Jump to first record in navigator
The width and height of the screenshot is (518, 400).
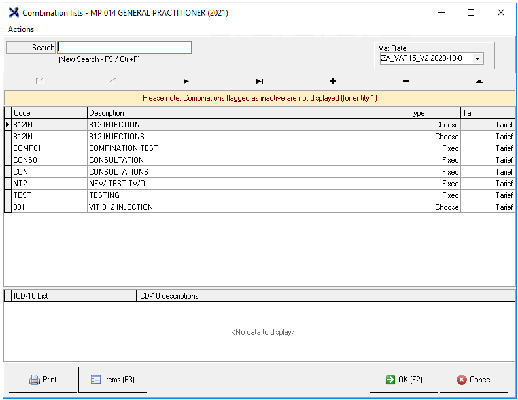coord(40,81)
